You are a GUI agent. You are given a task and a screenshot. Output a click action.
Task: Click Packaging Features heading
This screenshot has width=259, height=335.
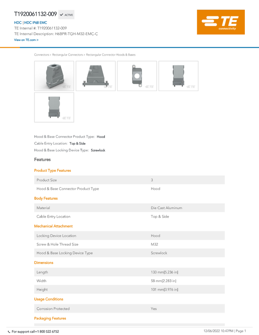click(x=50, y=318)
